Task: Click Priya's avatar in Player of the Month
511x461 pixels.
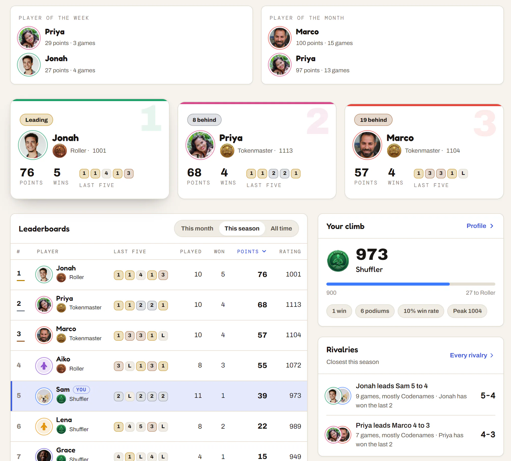Action: pos(280,65)
